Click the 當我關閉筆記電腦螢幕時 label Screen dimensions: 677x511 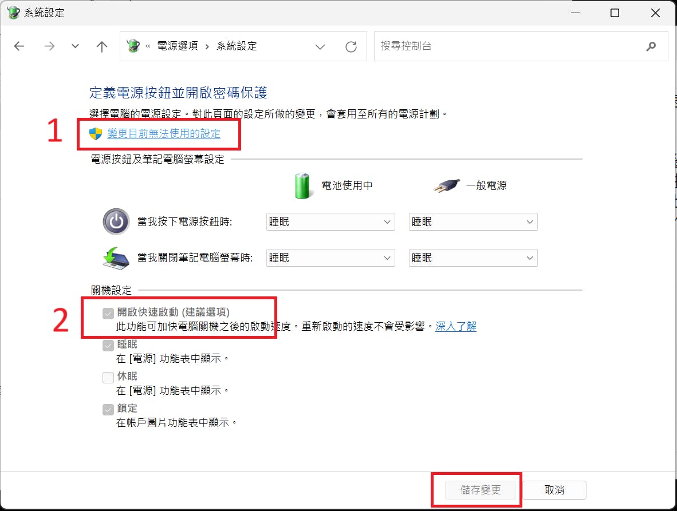click(195, 258)
